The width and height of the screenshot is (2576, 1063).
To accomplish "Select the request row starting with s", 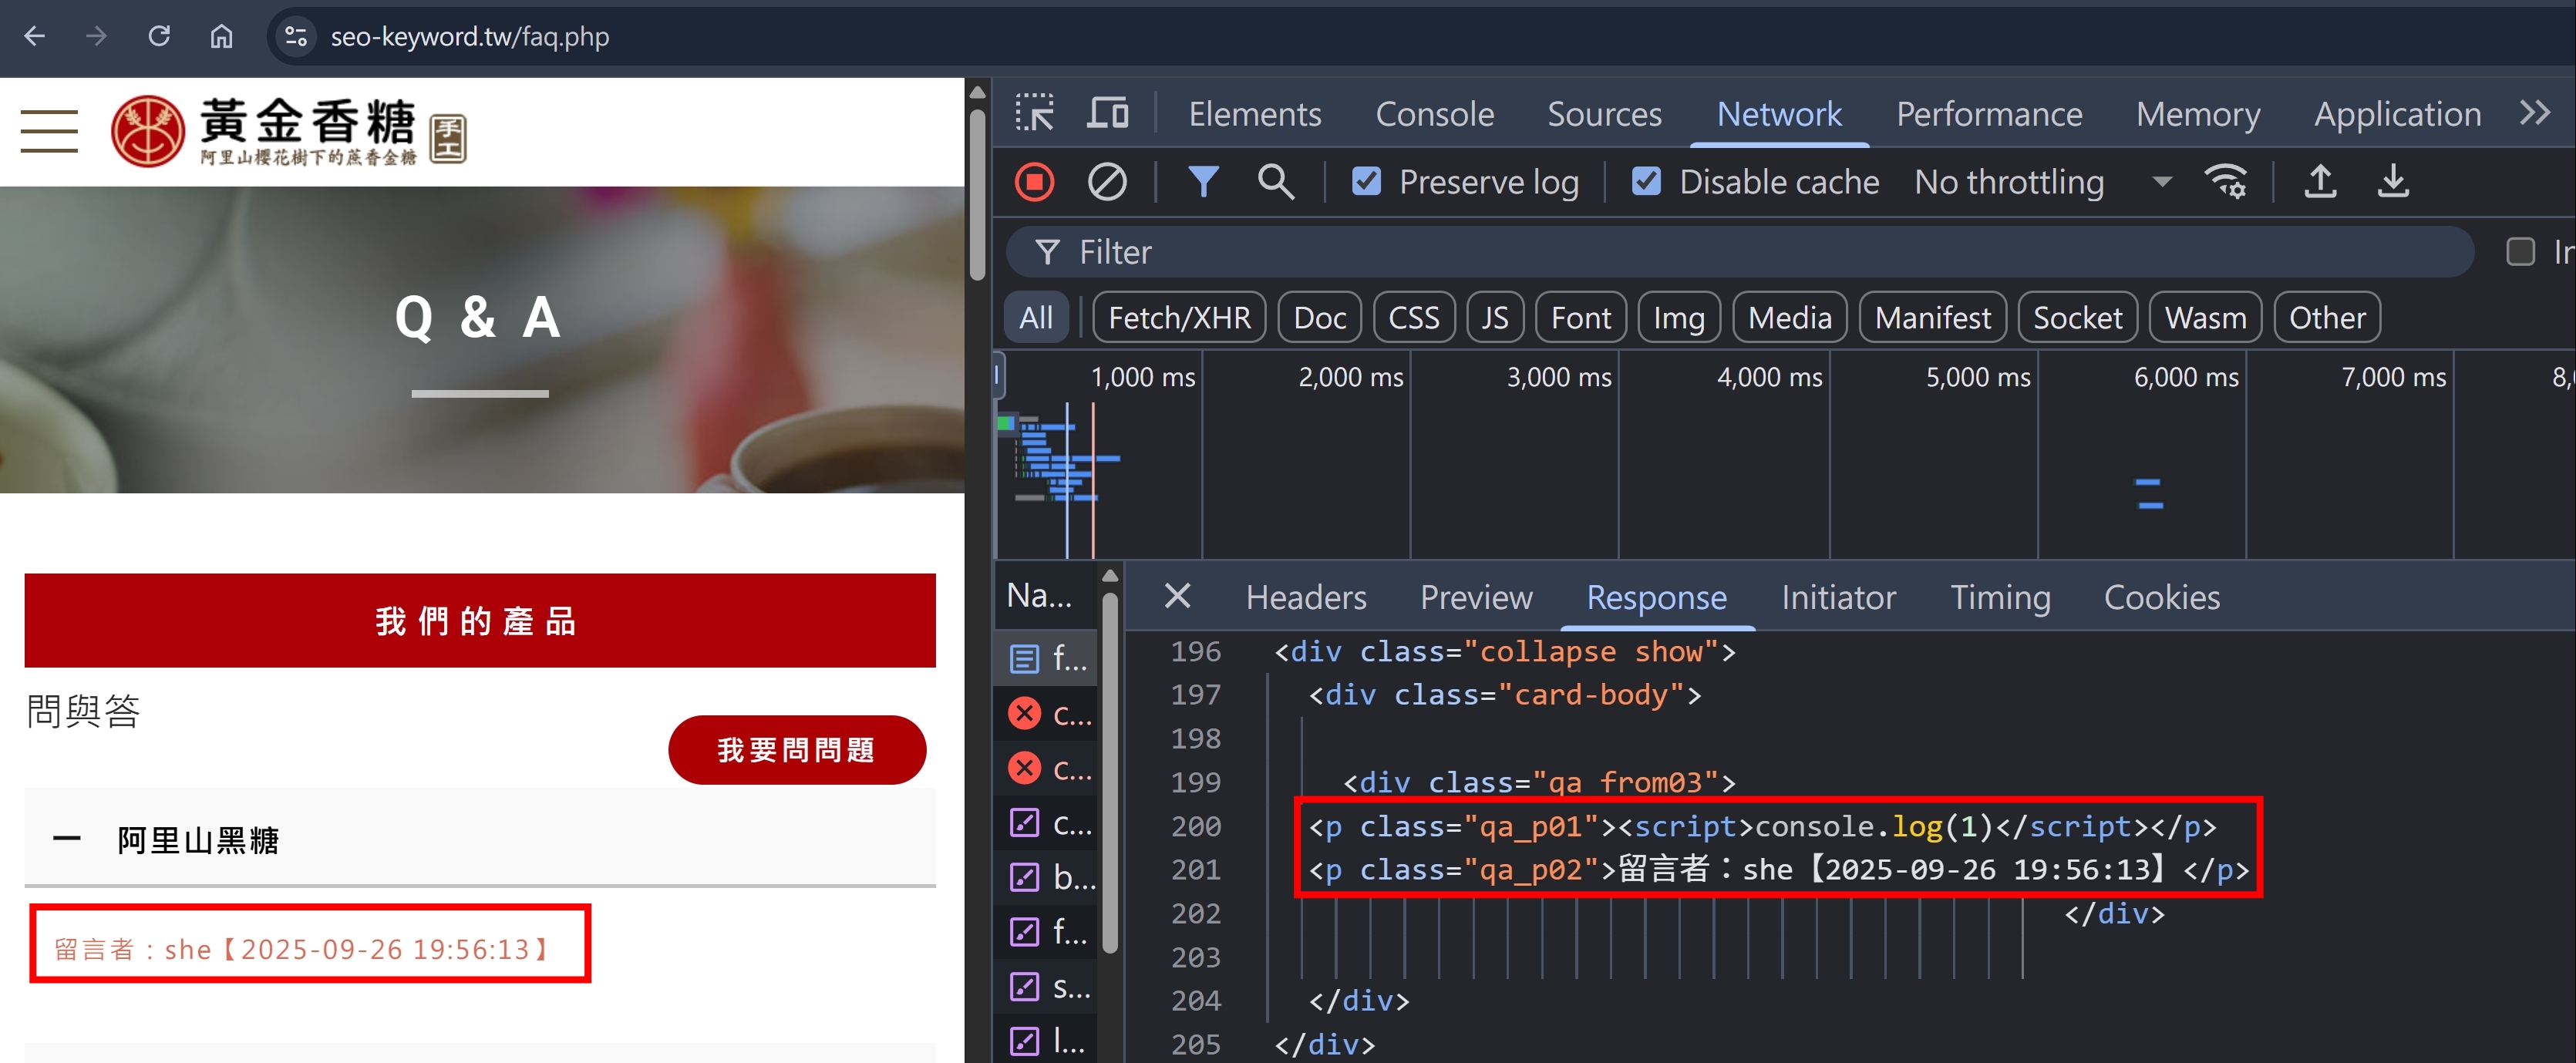I will point(1047,986).
